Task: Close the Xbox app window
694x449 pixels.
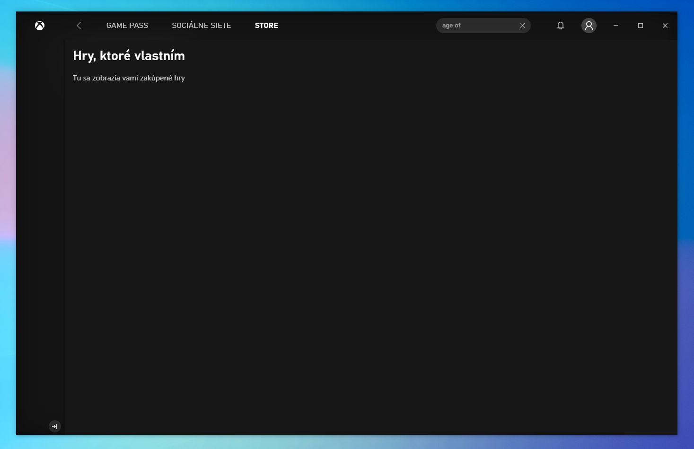Action: pos(665,26)
